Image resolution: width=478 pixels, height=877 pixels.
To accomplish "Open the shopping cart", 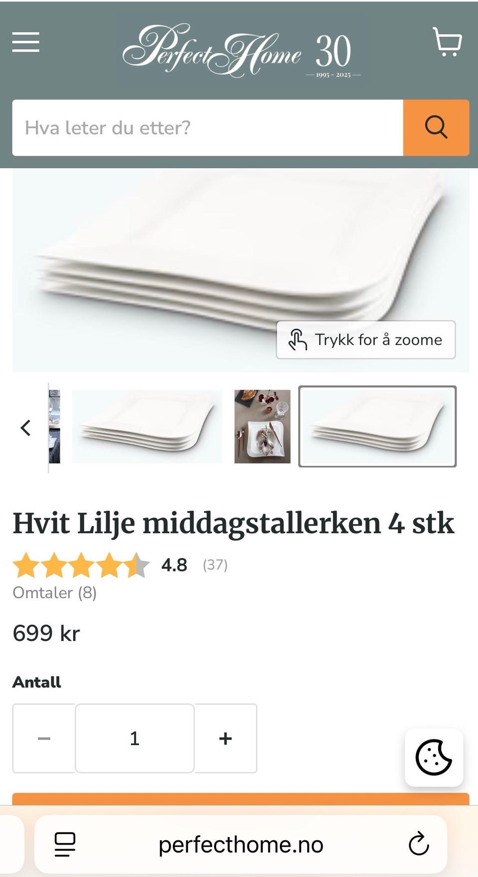I will 447,42.
